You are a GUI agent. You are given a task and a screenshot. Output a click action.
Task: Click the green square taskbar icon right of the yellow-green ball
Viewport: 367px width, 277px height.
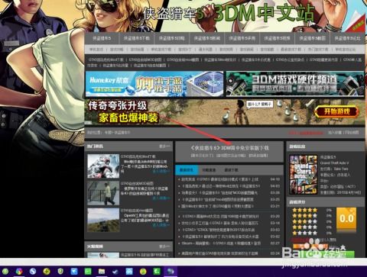click(157, 272)
